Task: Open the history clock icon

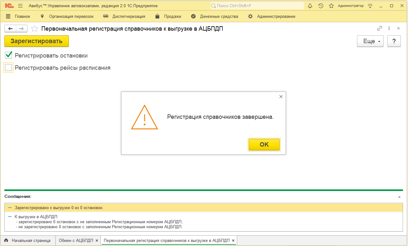Action: click(321, 5)
